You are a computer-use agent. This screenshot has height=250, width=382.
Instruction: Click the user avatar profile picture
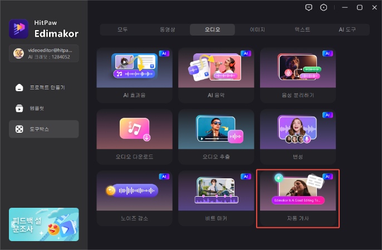19,53
